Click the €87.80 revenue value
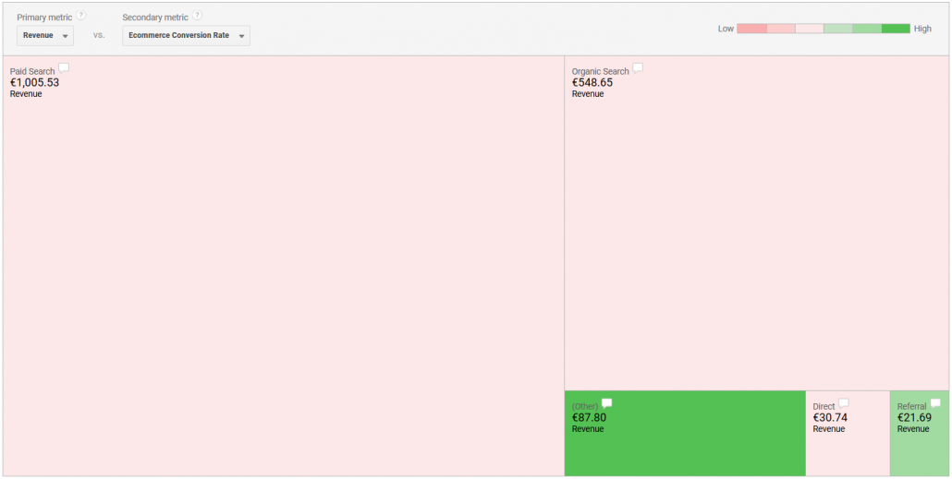Viewport: 952px width, 479px height. tap(589, 417)
